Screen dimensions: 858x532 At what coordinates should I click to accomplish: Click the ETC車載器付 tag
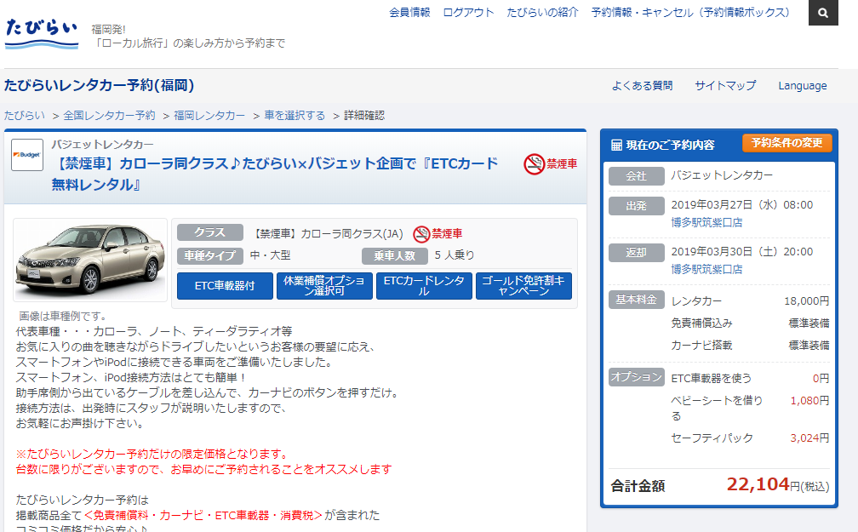click(225, 286)
